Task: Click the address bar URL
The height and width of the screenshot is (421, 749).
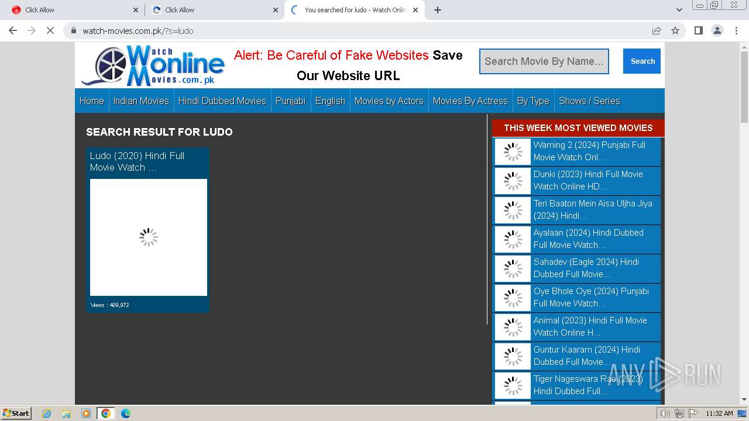Action: (138, 30)
